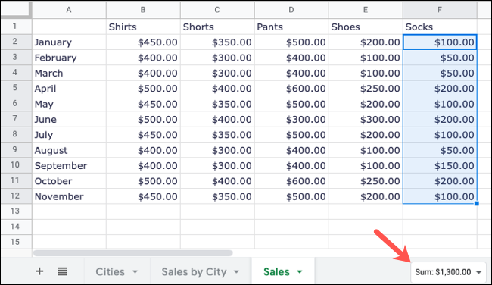Click the November label cell

(x=69, y=196)
